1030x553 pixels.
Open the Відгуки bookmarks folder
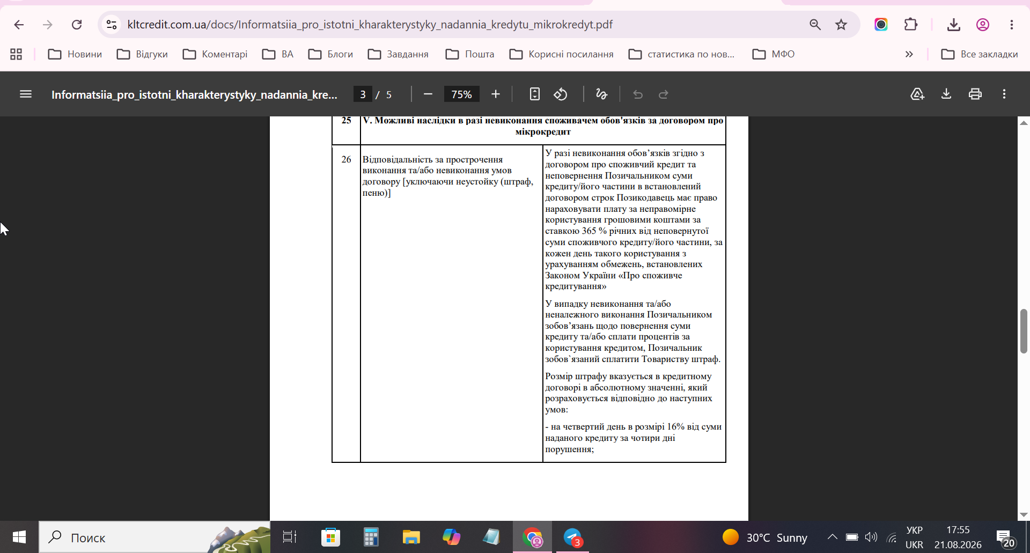tap(142, 54)
